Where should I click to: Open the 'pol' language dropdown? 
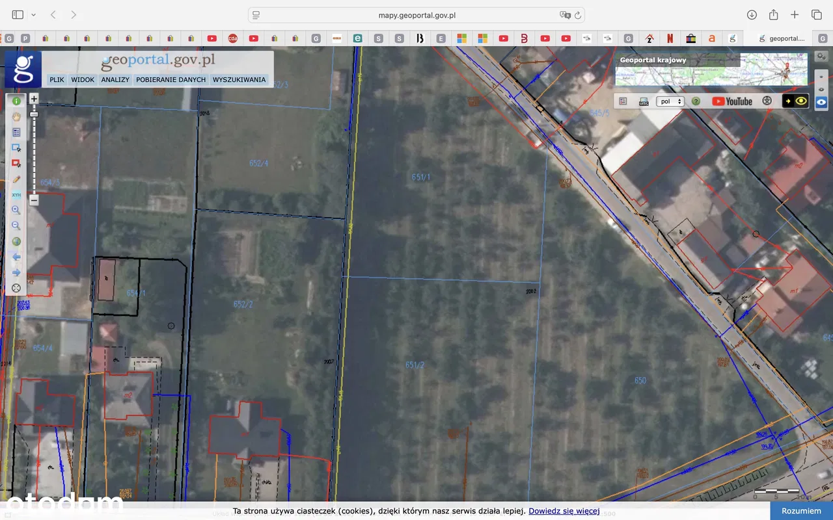(x=670, y=101)
